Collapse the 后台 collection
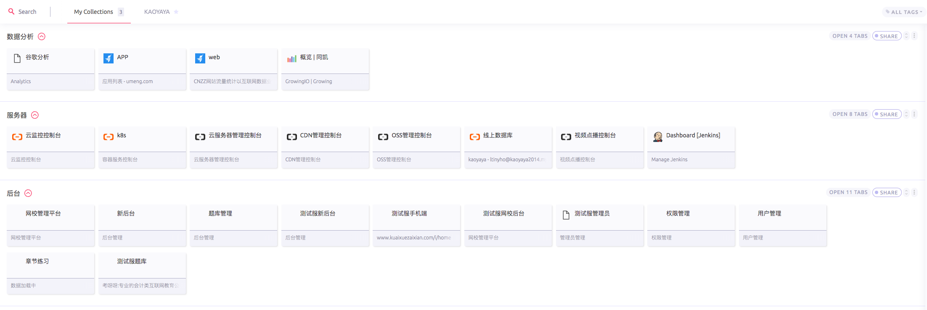927x310 pixels. click(28, 193)
